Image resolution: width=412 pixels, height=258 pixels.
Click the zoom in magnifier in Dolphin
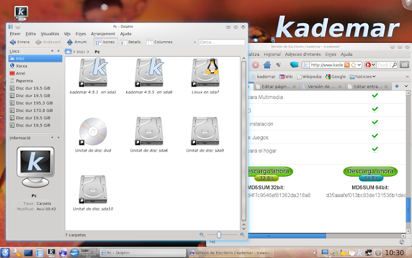pos(242,235)
